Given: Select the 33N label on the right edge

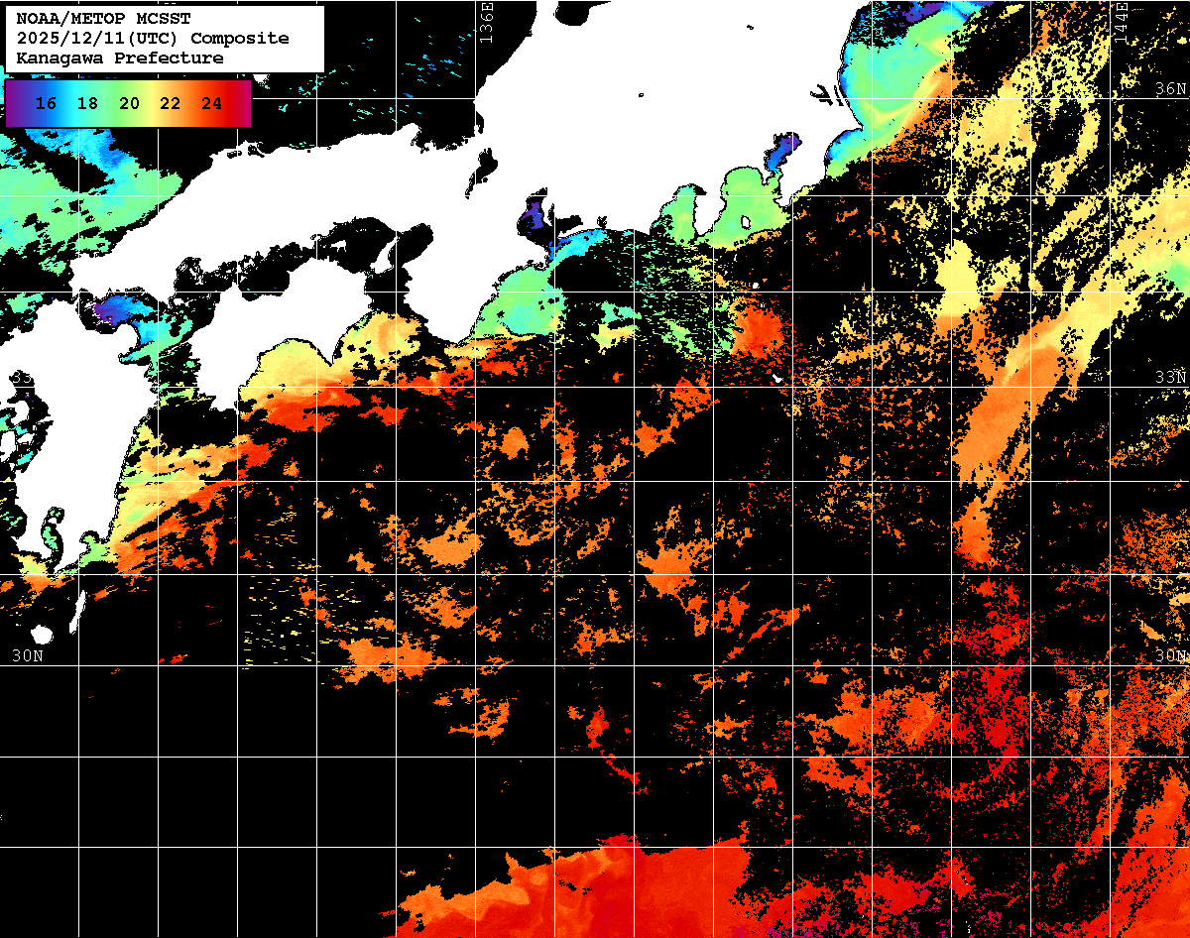Looking at the screenshot, I should [x=1171, y=378].
